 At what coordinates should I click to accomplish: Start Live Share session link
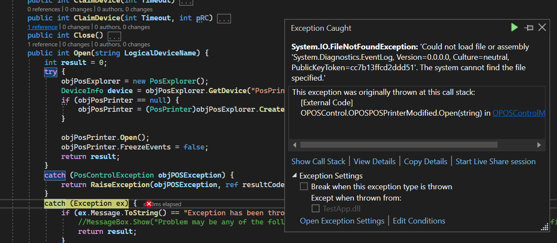point(495,162)
